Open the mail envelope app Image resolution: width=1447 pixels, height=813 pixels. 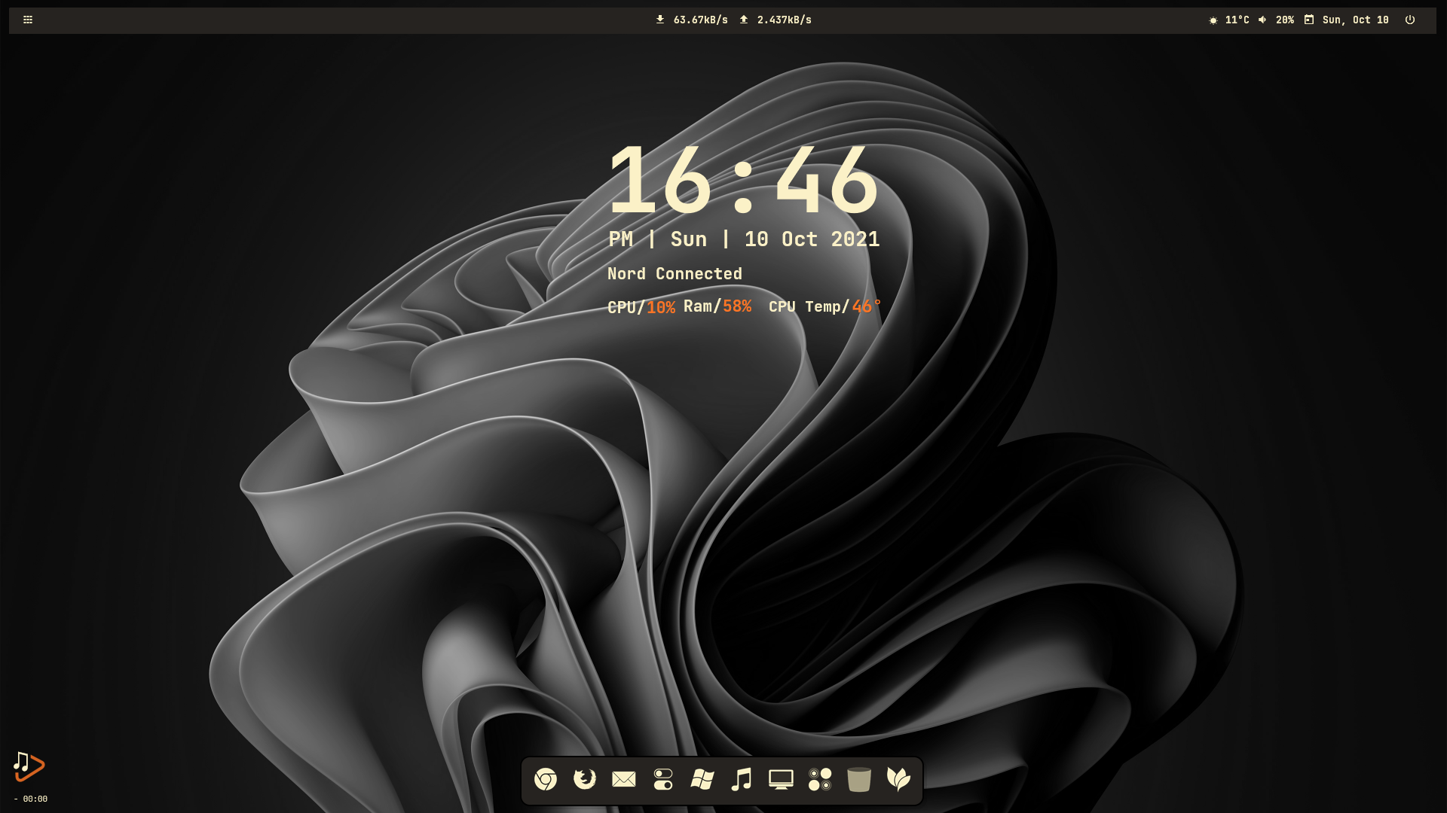click(624, 779)
